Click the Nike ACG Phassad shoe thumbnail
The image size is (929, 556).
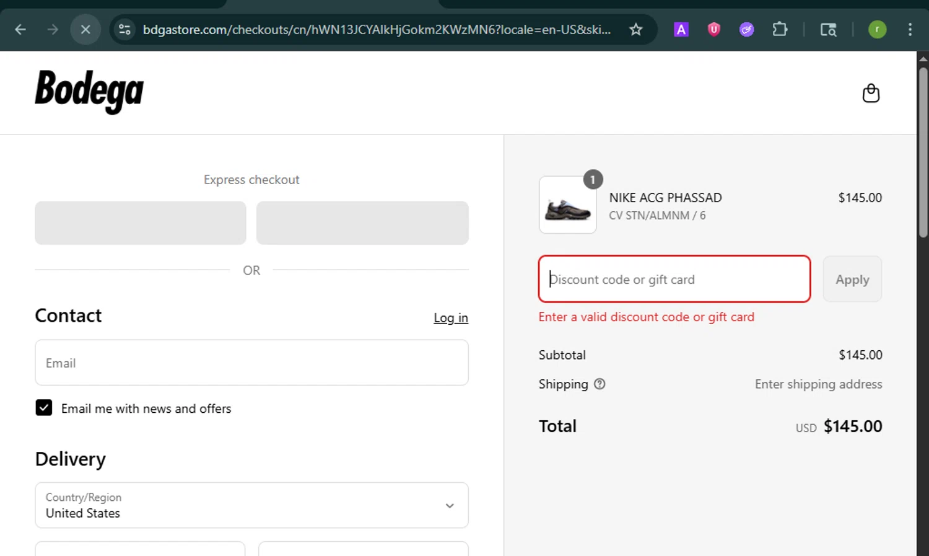tap(568, 205)
